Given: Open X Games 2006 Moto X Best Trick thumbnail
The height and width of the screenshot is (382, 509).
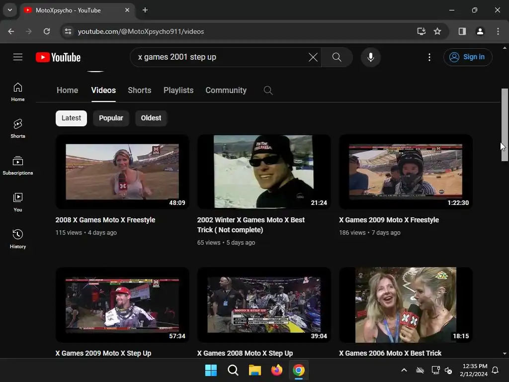Looking at the screenshot, I should 406,305.
